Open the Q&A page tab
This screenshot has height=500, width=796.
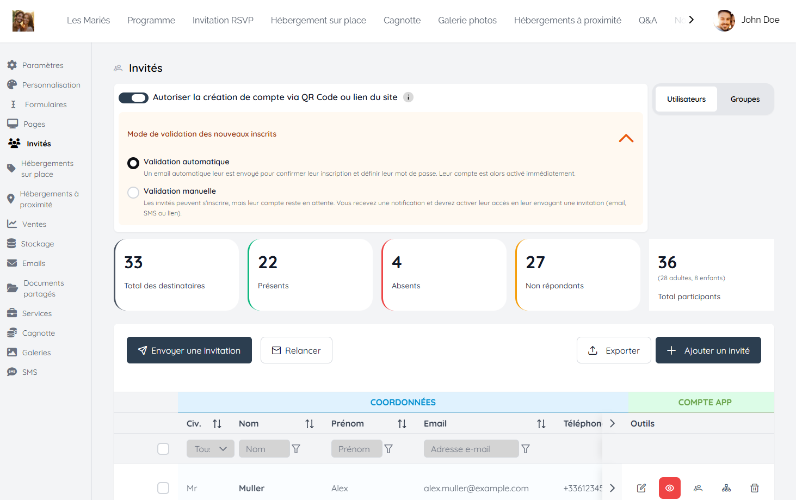[x=647, y=20]
